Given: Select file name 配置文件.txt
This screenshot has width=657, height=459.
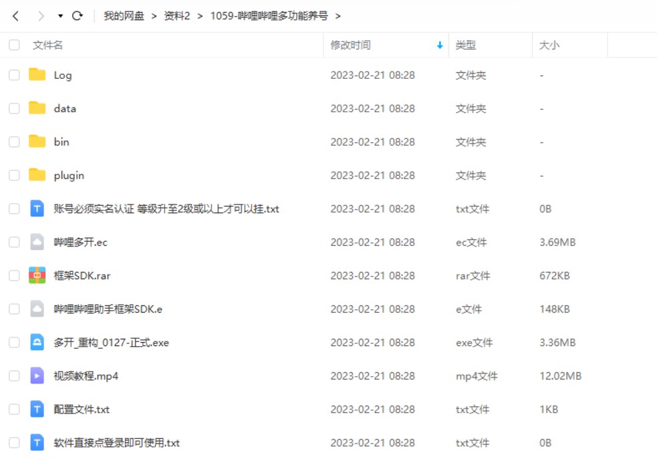Looking at the screenshot, I should click(x=82, y=409).
